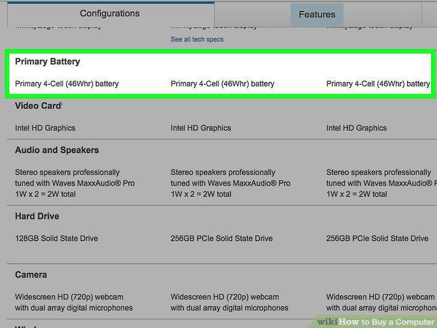Open the Features tab
This screenshot has width=437, height=328.
click(x=317, y=14)
